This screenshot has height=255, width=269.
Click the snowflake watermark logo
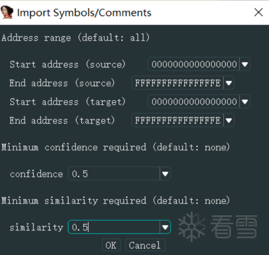pyautogui.click(x=191, y=227)
